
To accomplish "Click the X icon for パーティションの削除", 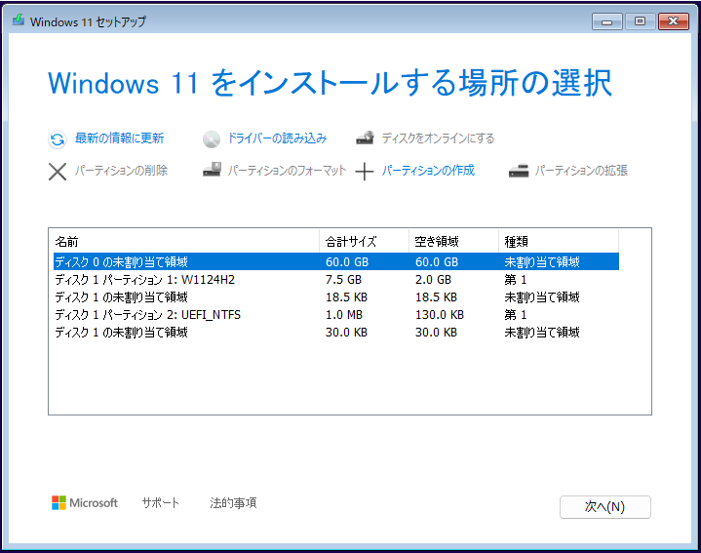I will (58, 172).
